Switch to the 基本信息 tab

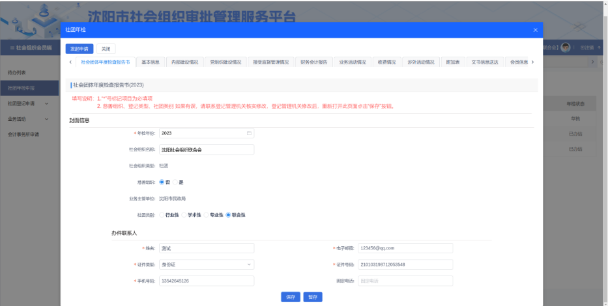point(150,62)
